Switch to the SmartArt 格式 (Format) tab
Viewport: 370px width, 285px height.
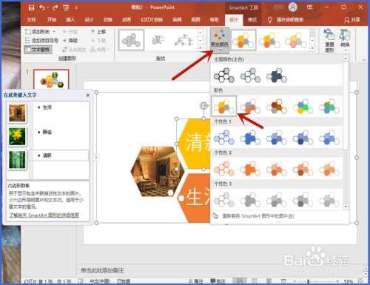point(252,20)
